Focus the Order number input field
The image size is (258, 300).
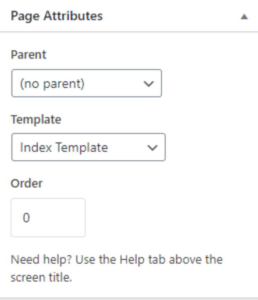click(x=48, y=218)
